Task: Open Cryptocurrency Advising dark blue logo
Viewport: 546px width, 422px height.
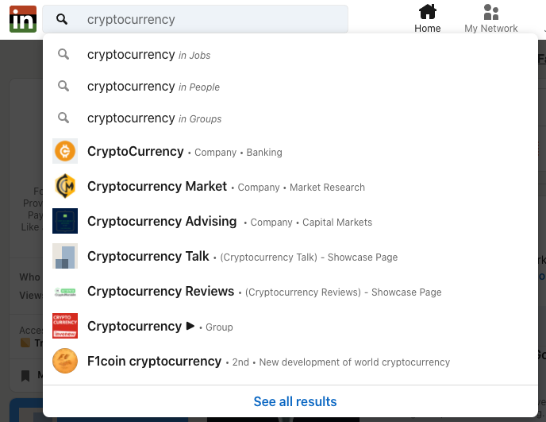Action: tap(65, 221)
